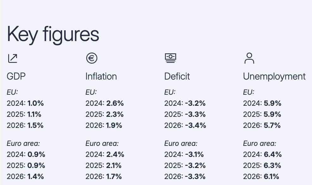This screenshot has height=185, width=312.
Task: Click the EU label under Inflation
Action: 91,92
